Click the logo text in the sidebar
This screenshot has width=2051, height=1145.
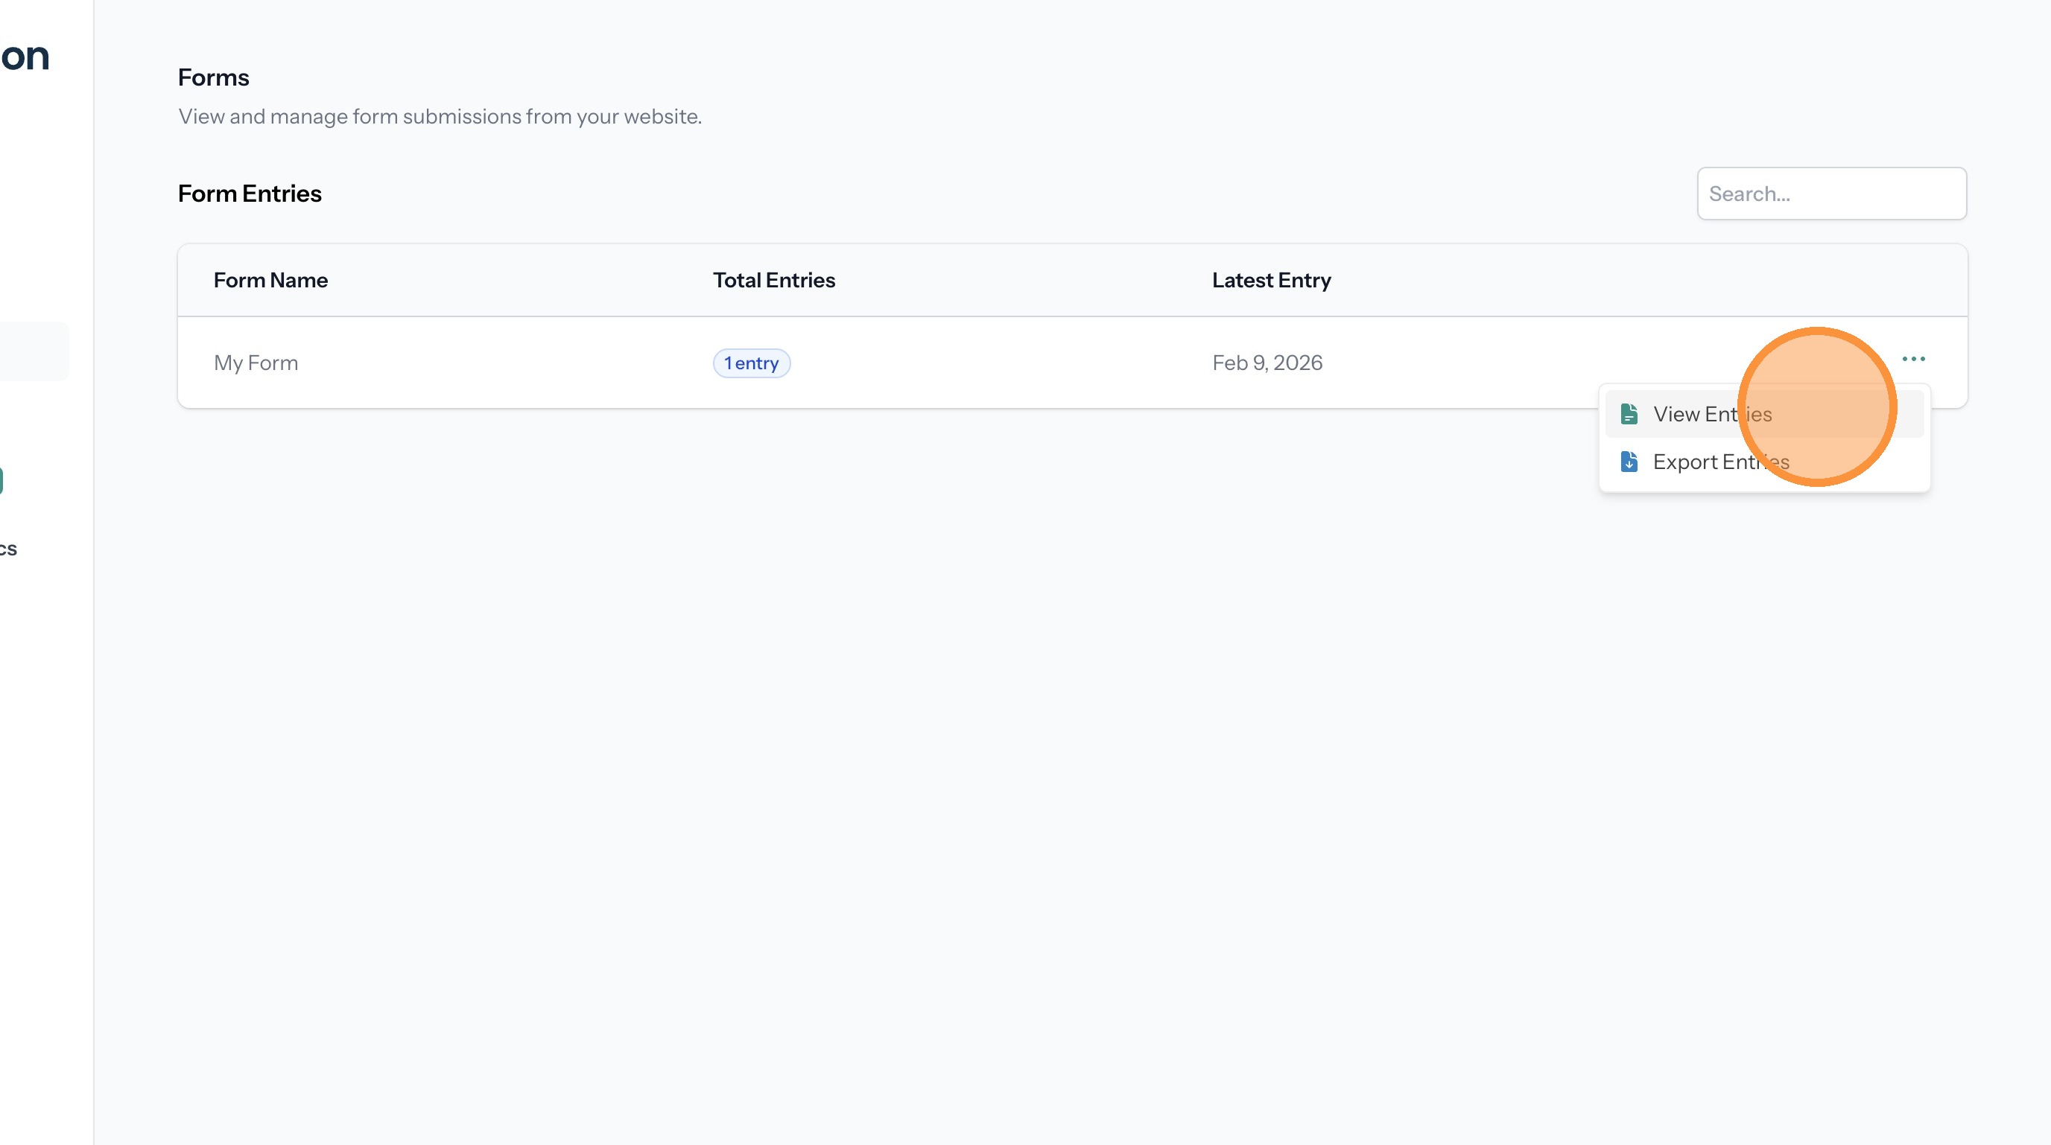[x=25, y=57]
